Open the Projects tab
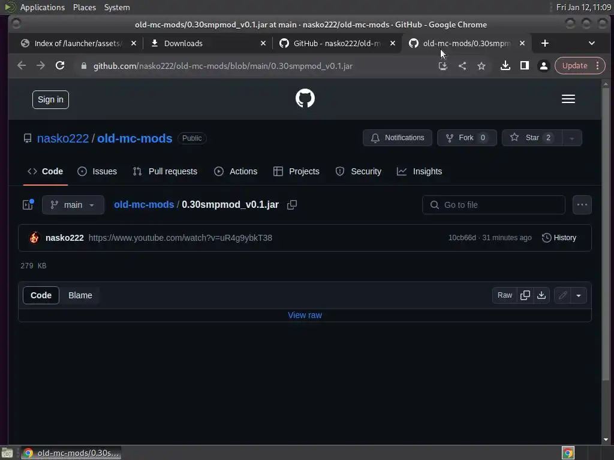The height and width of the screenshot is (460, 614). coord(296,171)
